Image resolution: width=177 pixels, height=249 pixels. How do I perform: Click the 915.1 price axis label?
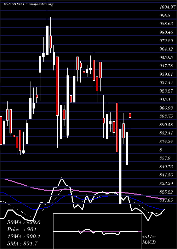[165, 99]
